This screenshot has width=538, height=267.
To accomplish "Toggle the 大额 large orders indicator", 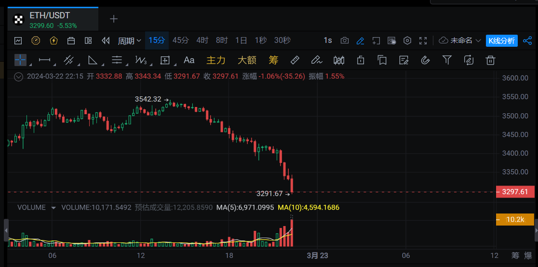I will (246, 60).
